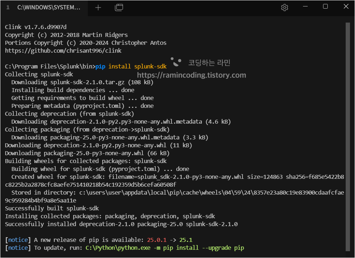Click the tab overview windows icon
Screen dimensions: 355x258
coord(119,8)
